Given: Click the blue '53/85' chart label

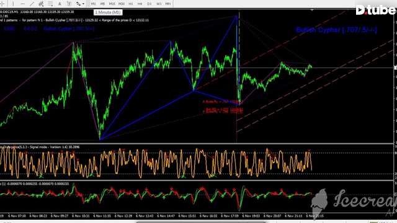Looking at the screenshot, I should (x=9, y=28).
